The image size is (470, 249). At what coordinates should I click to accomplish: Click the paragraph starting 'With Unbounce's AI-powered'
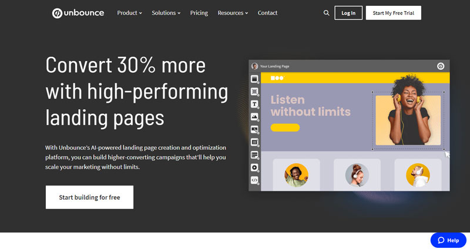tap(136, 157)
